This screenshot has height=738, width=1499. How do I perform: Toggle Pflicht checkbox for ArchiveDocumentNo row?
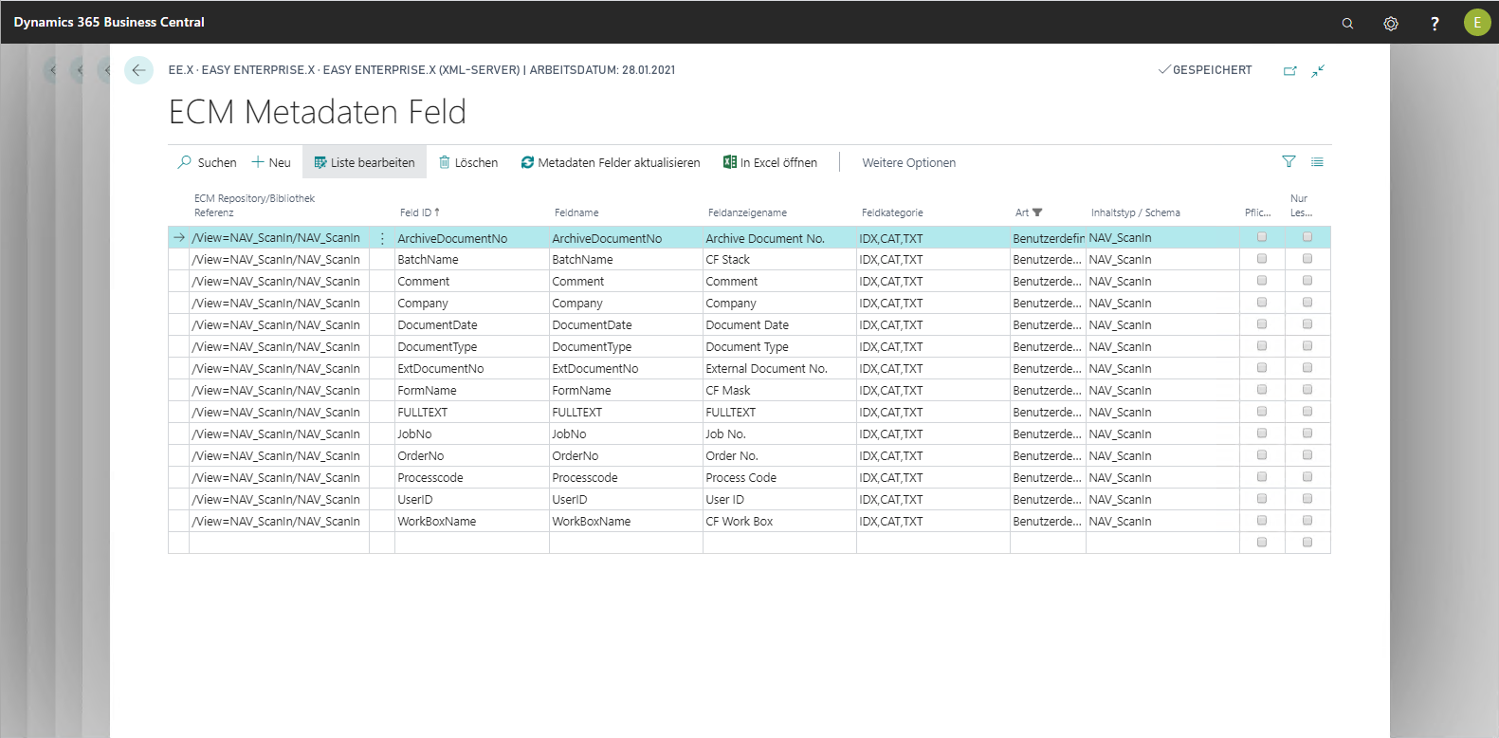click(1261, 237)
